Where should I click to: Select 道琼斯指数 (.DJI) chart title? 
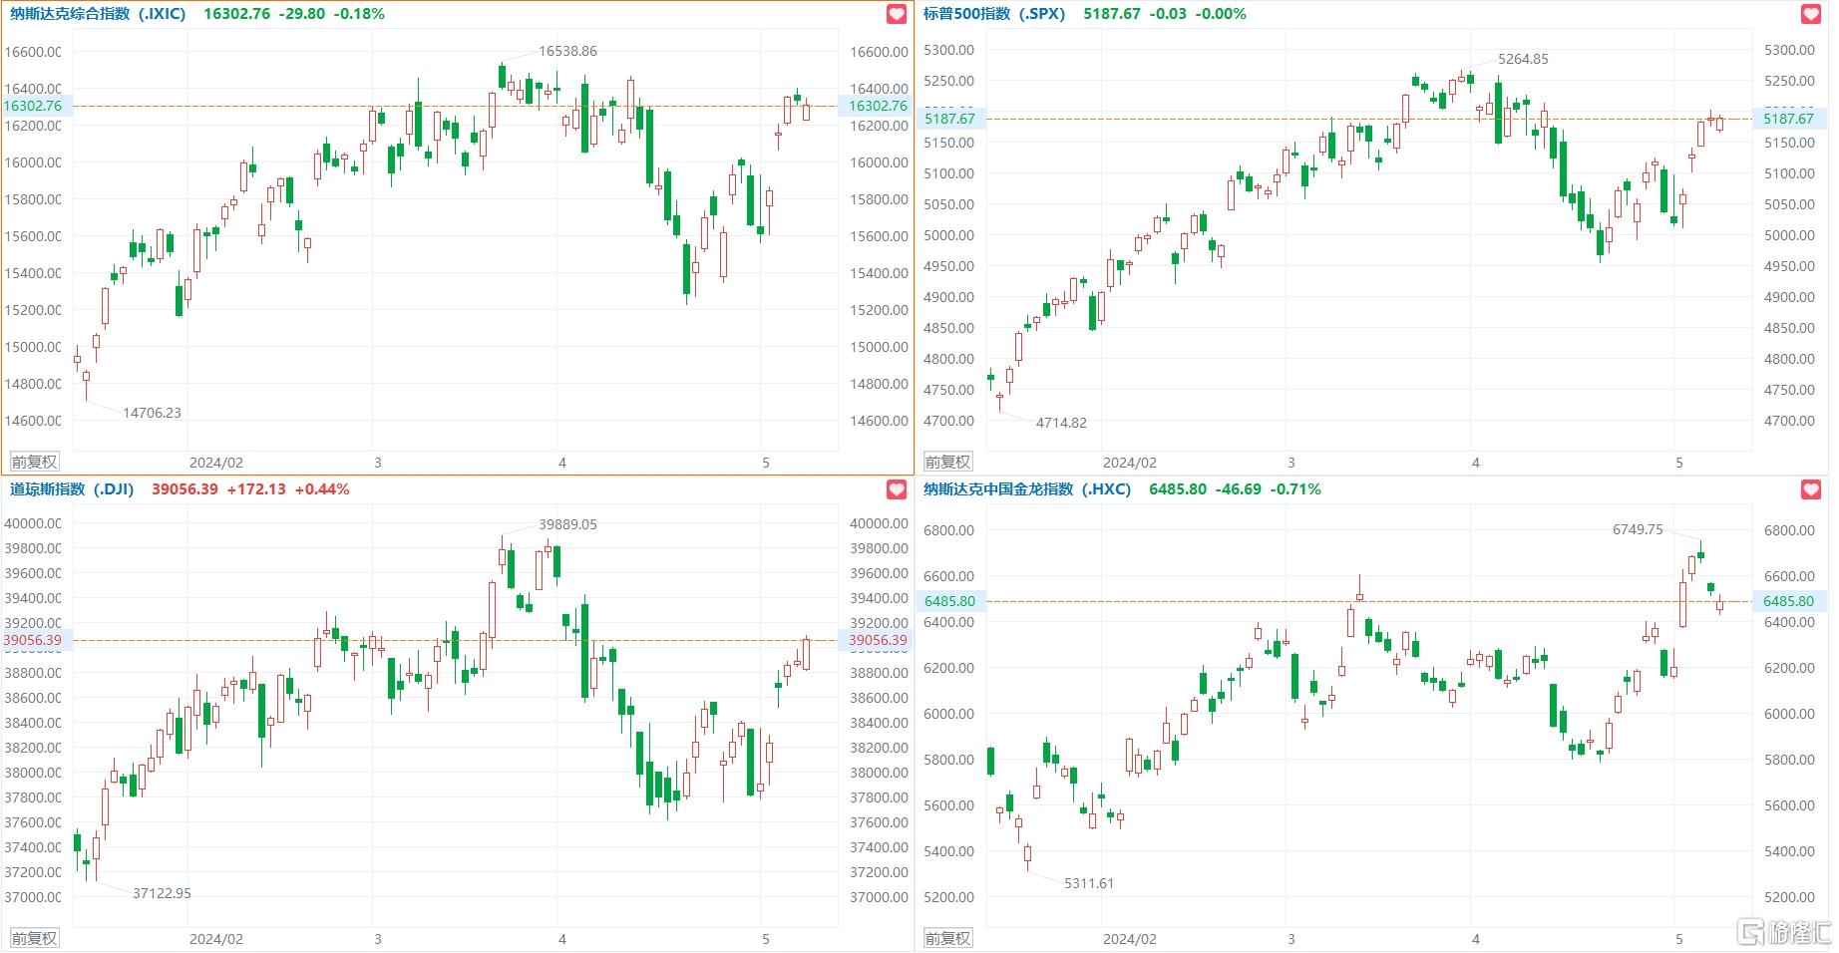(72, 489)
